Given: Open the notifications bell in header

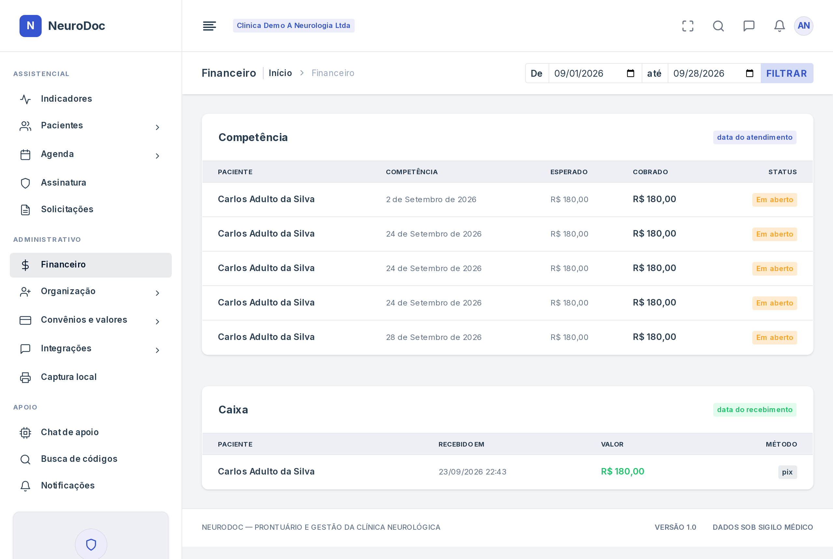Looking at the screenshot, I should point(779,26).
